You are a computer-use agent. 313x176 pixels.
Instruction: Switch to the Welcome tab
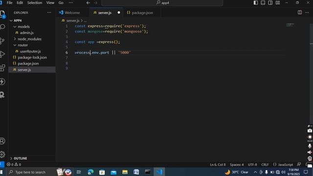click(x=69, y=13)
